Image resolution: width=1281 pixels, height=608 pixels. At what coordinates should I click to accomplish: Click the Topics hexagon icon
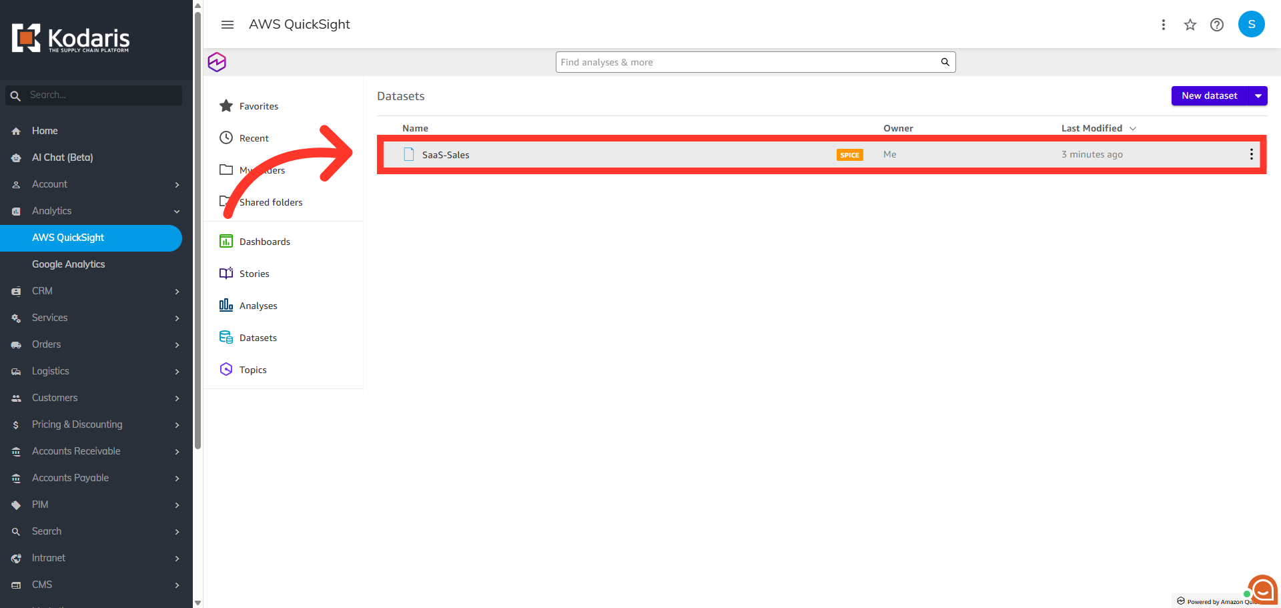[x=226, y=369]
